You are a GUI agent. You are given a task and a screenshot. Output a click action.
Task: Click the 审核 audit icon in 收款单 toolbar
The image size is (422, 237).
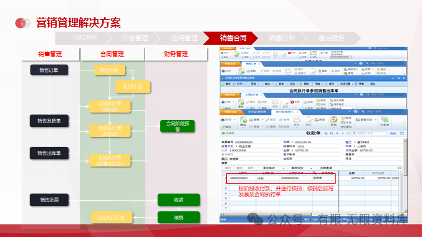coord(309,119)
